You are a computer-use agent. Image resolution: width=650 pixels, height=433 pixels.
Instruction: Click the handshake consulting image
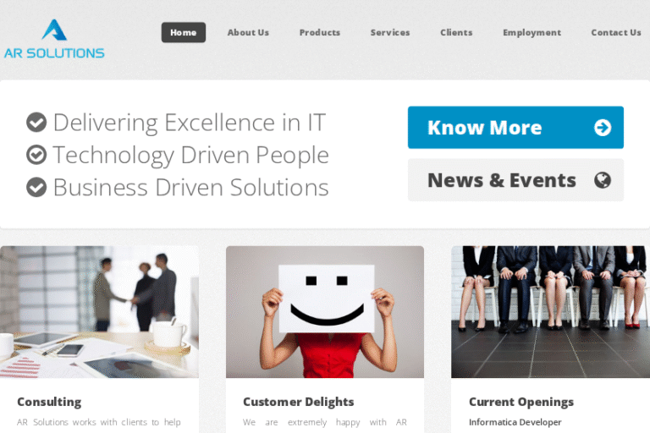100,312
